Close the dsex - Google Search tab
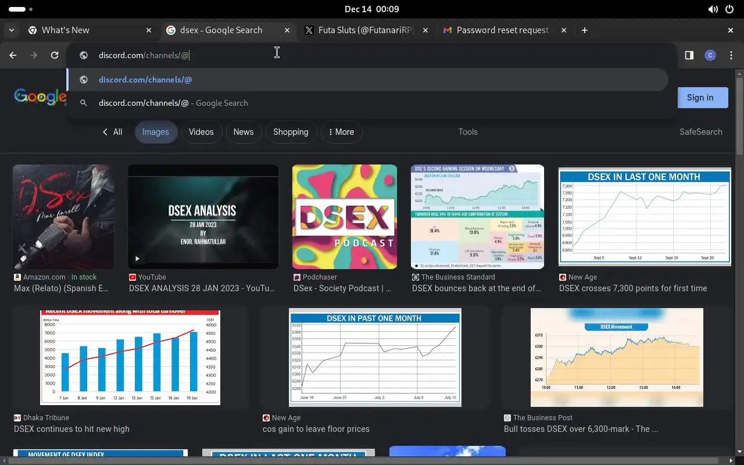The image size is (744, 465). click(287, 30)
